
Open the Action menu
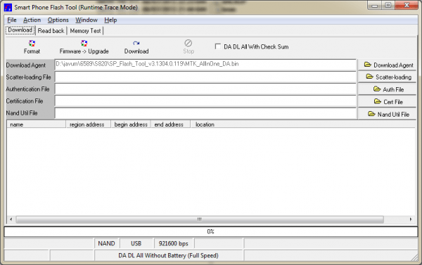tap(32, 20)
